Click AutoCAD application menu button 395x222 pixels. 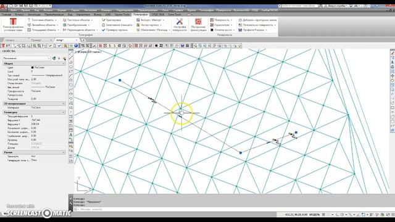click(3, 7)
